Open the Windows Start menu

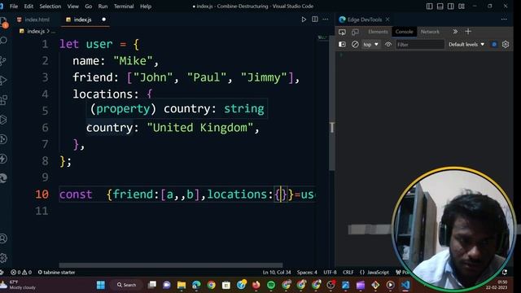(101, 285)
